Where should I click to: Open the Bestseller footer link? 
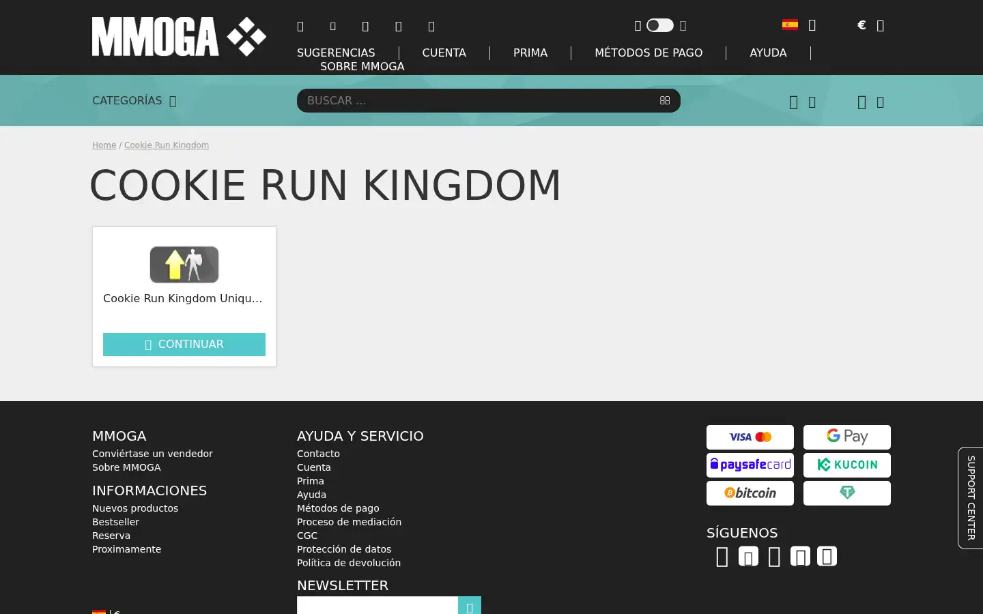115,522
